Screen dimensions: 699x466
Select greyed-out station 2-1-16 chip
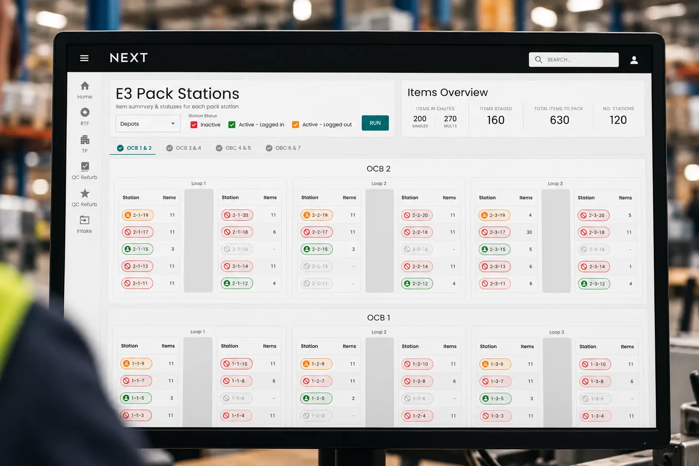(x=237, y=249)
